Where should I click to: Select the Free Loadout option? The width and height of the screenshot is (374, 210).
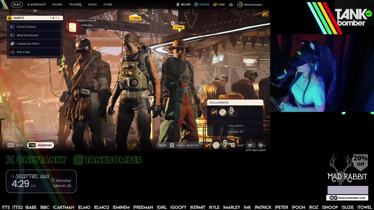click(x=235, y=126)
